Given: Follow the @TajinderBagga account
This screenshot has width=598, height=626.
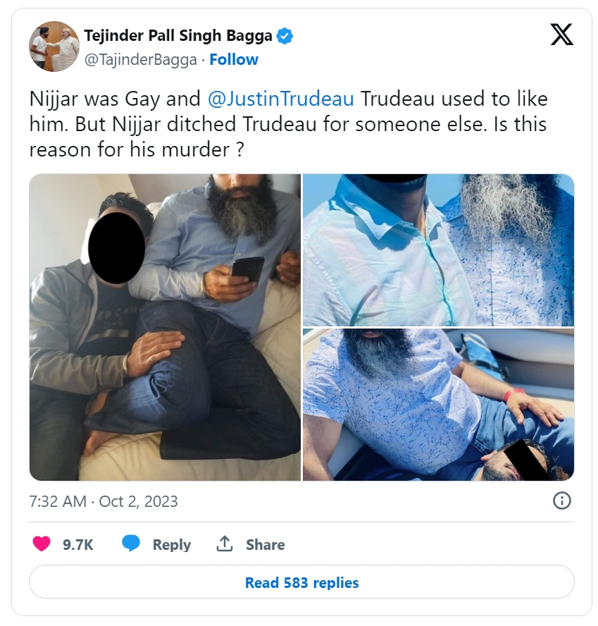Looking at the screenshot, I should 234,60.
